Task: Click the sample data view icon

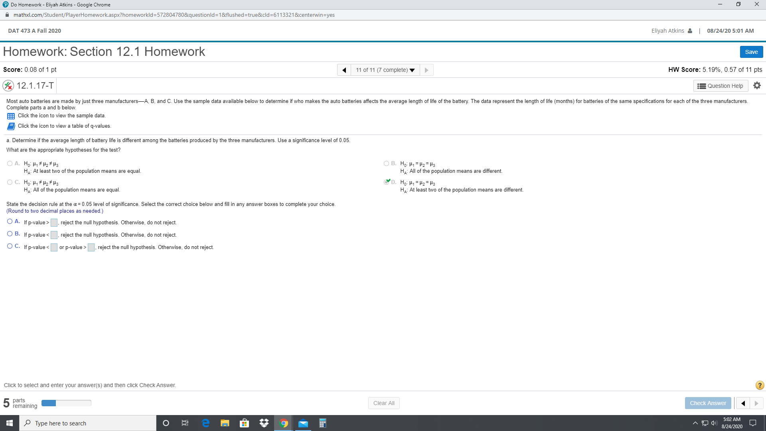Action: coord(10,115)
